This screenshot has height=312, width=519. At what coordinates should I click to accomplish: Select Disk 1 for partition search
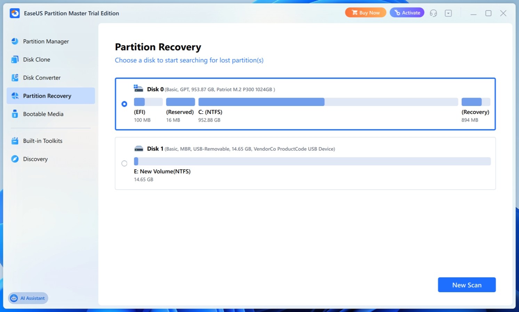click(124, 163)
